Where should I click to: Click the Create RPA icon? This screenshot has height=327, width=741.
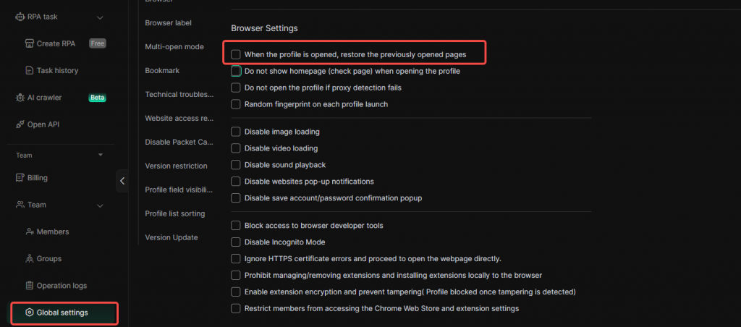coord(30,43)
